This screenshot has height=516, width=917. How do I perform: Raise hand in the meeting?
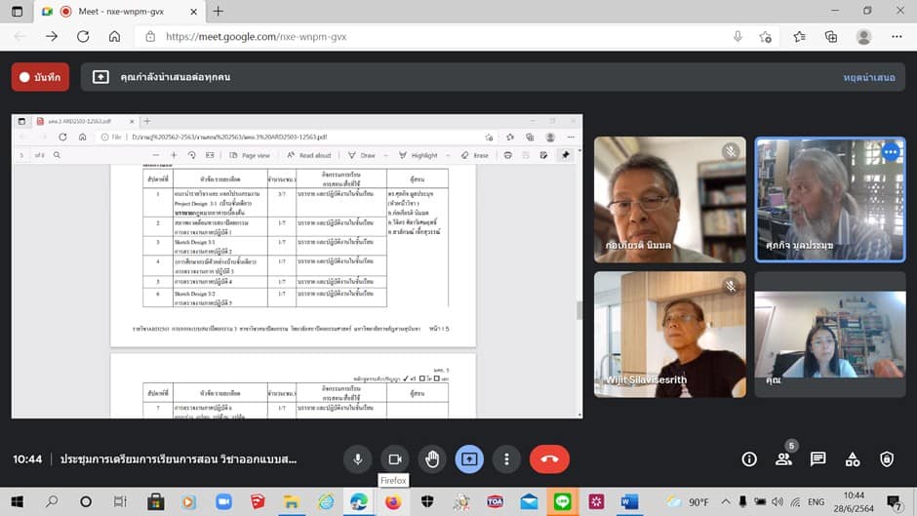click(x=432, y=458)
